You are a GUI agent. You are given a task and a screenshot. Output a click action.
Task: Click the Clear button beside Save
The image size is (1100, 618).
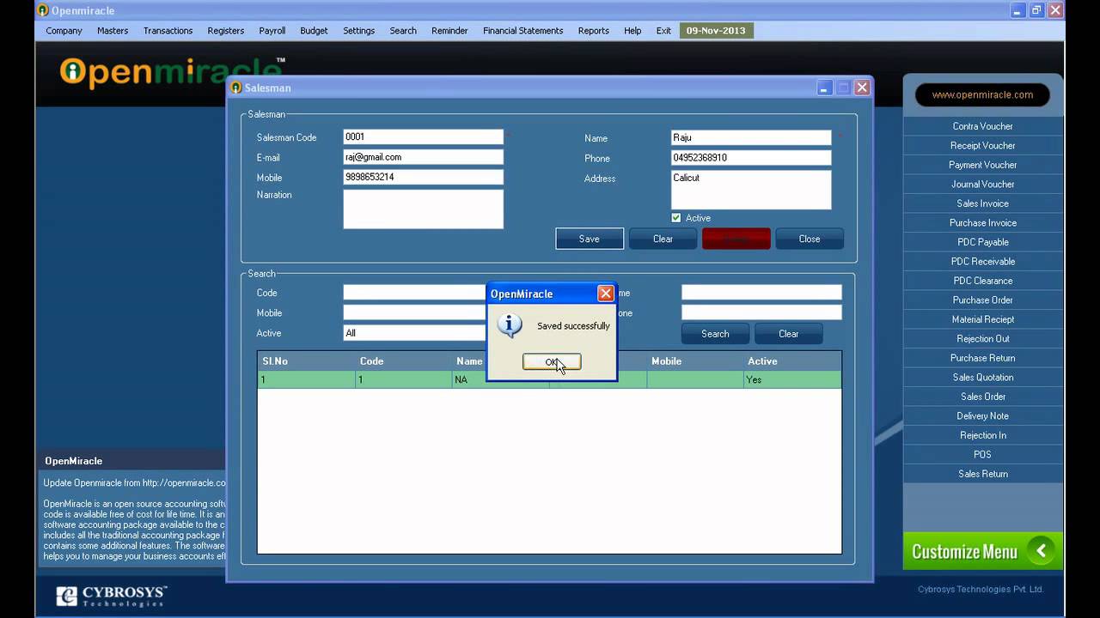click(663, 239)
